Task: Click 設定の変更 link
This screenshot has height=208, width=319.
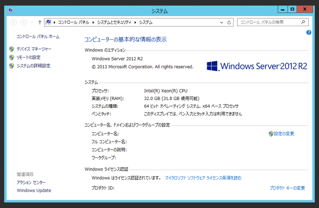Action: (284, 134)
